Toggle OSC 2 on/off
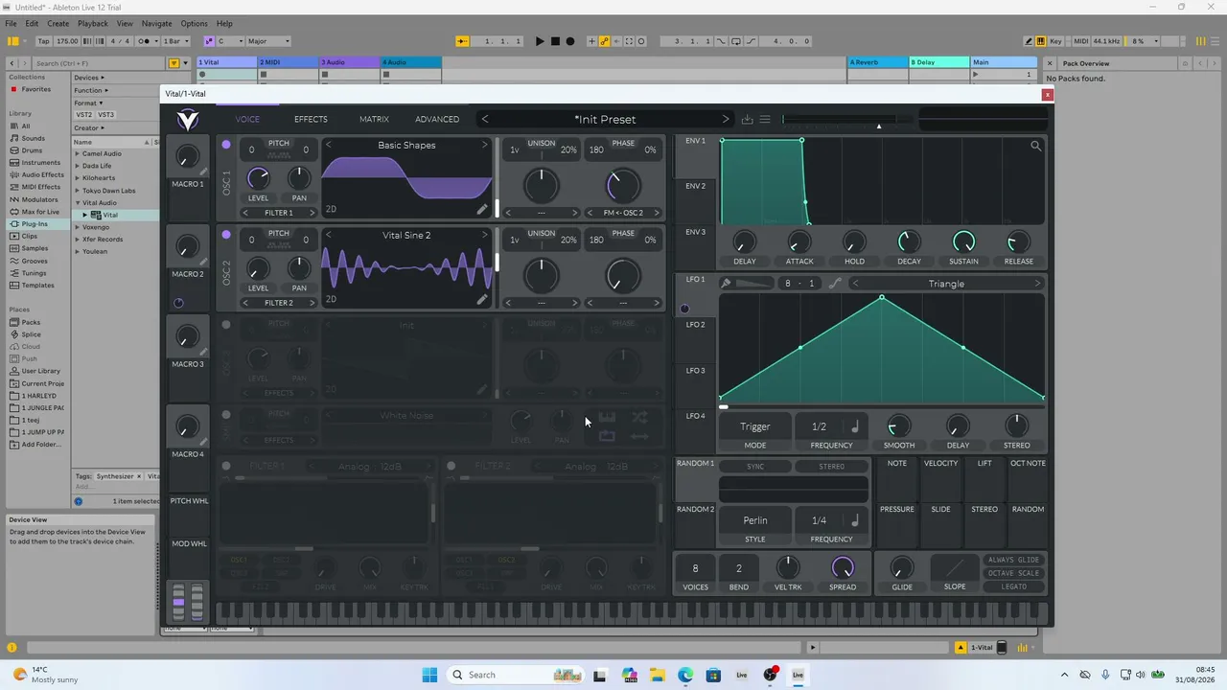 click(226, 235)
